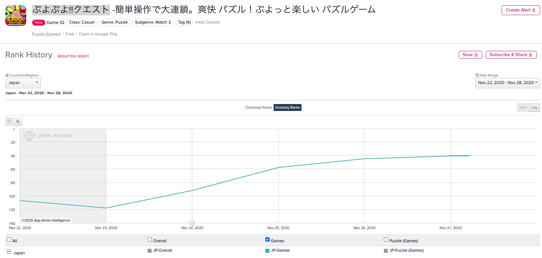Click the JP-Puzzle (Games) gray swatch
The height and width of the screenshot is (258, 542).
tap(386, 251)
